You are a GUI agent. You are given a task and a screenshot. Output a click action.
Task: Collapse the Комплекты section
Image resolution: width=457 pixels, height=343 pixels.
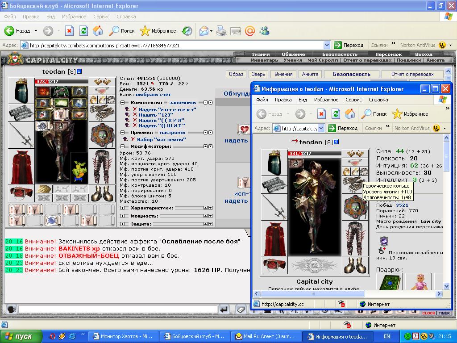coord(122,103)
